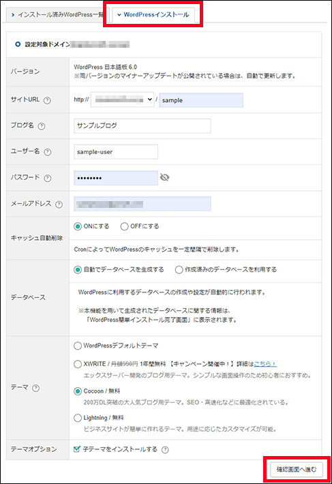Switch to WordPressインストール tab

click(x=153, y=15)
